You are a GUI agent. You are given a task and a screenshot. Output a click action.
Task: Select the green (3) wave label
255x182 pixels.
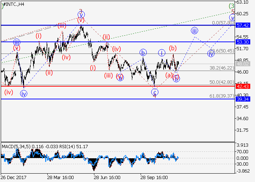(231, 6)
